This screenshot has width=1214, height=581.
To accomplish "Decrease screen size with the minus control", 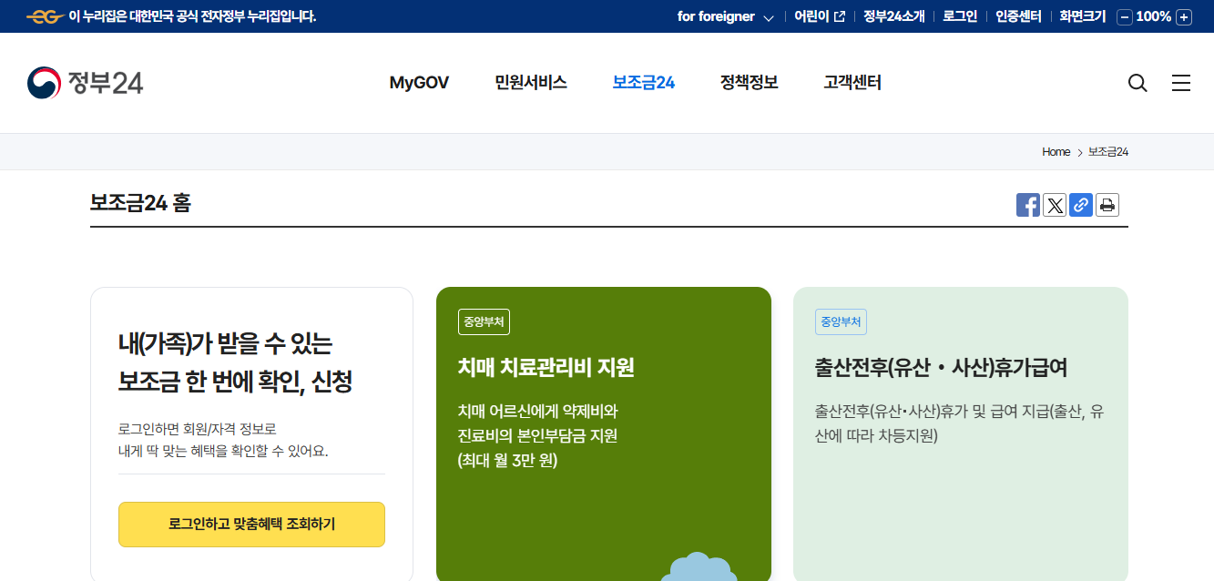I will [x=1127, y=16].
